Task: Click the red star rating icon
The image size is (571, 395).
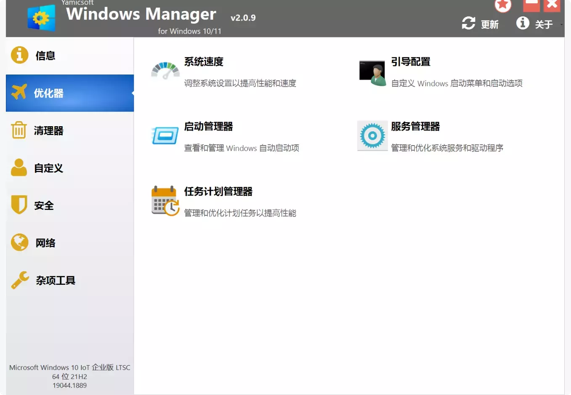Action: pyautogui.click(x=502, y=5)
